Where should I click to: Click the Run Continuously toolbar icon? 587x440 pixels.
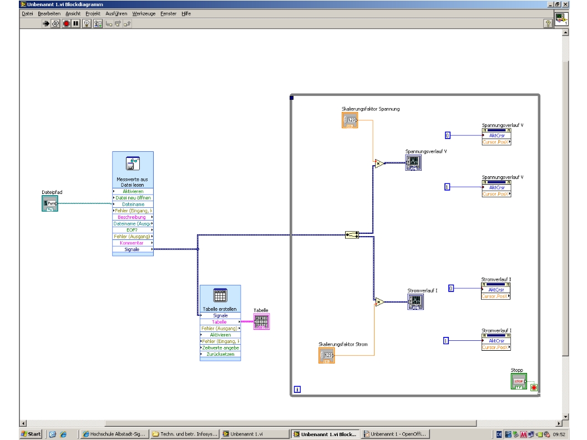pyautogui.click(x=55, y=23)
